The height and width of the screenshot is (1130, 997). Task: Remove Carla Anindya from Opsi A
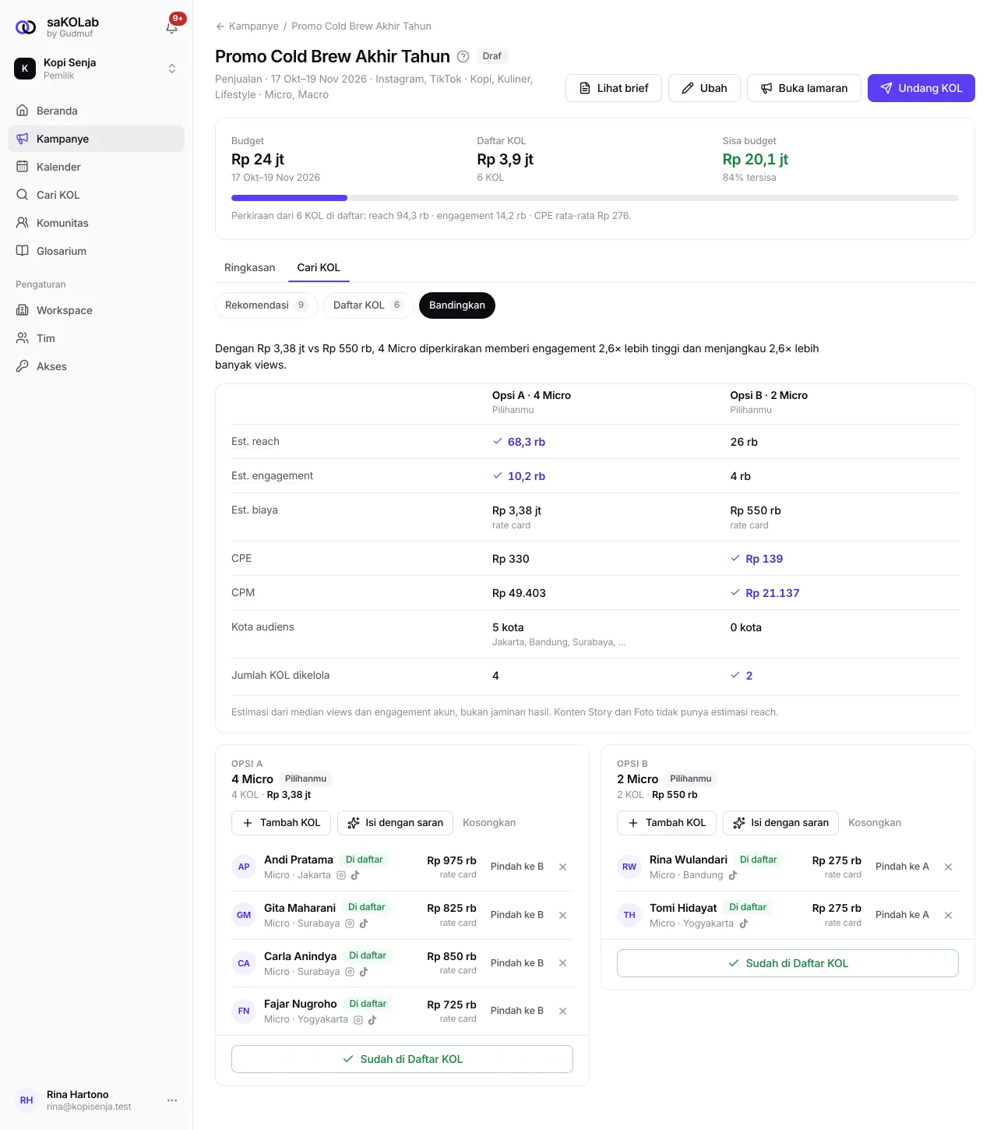coord(562,963)
